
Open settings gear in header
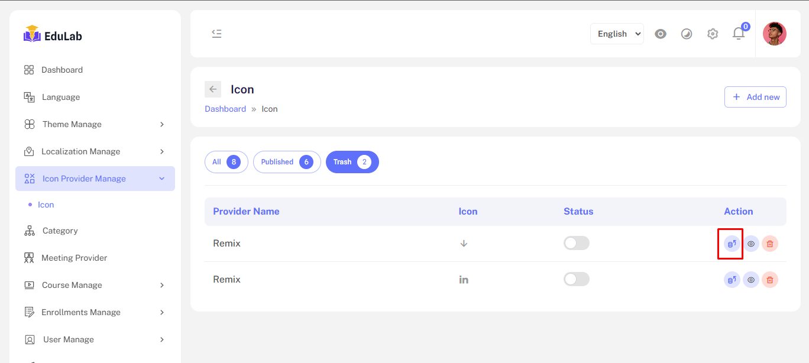[x=713, y=34]
